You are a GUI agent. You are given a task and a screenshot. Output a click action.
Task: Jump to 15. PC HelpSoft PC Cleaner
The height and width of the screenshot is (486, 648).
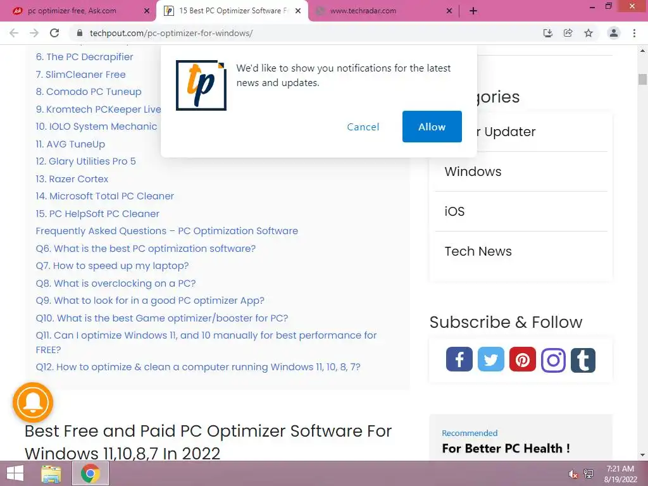pyautogui.click(x=97, y=214)
